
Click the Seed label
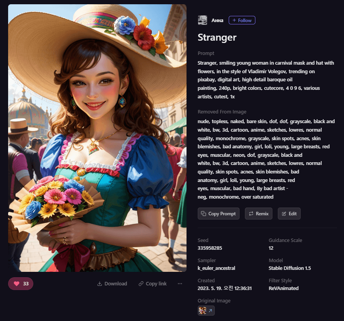pyautogui.click(x=203, y=240)
